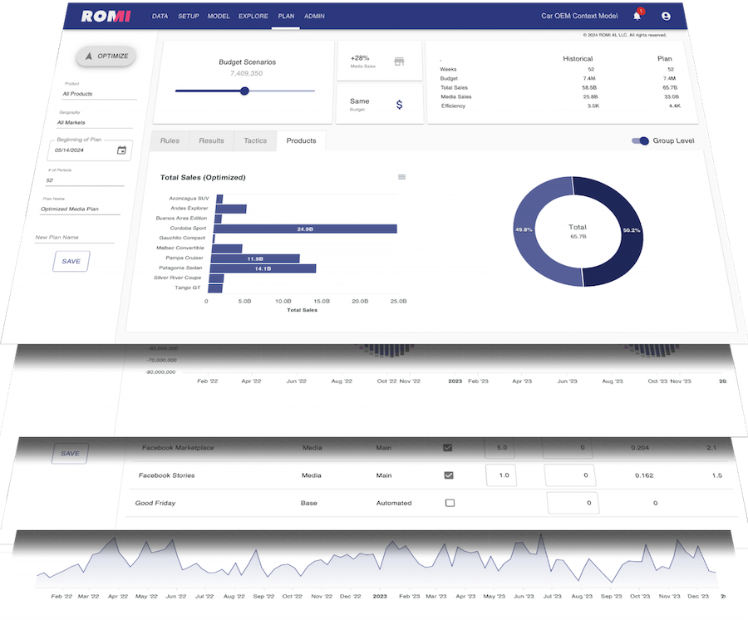The width and height of the screenshot is (748, 620).
Task: Click the calendar icon in Beginning of Plan
Action: pyautogui.click(x=122, y=150)
